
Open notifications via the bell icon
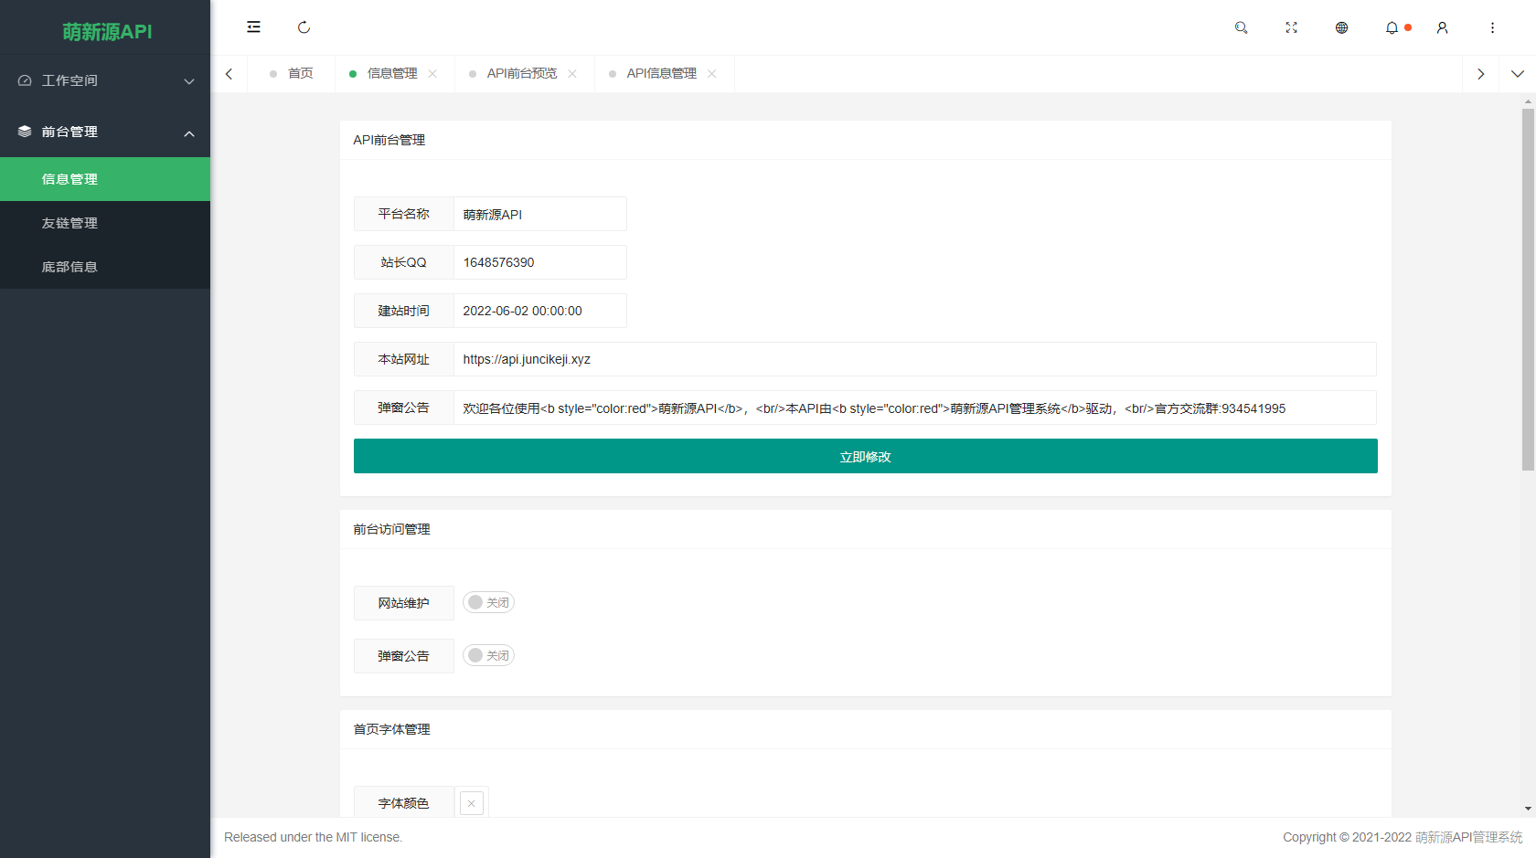coord(1391,27)
